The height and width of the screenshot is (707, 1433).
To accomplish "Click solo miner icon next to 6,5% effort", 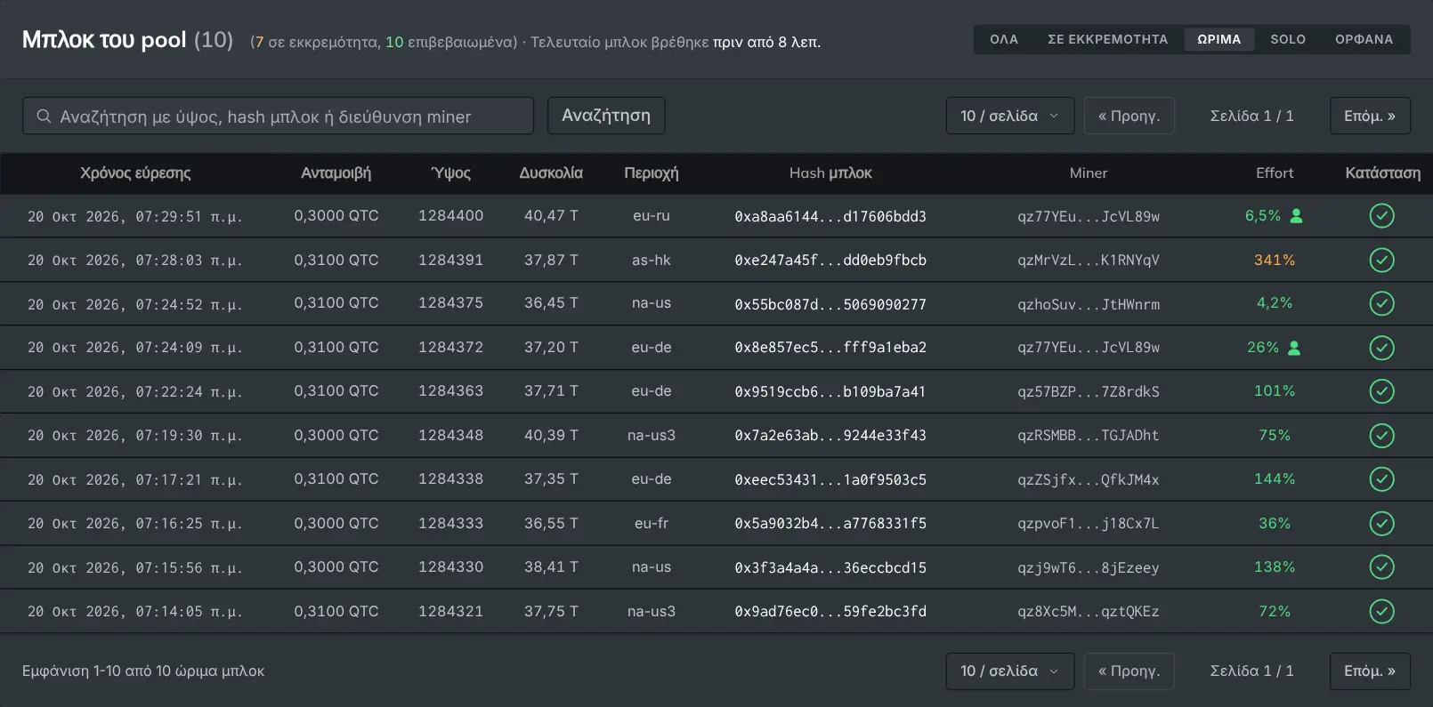I will click(1297, 215).
